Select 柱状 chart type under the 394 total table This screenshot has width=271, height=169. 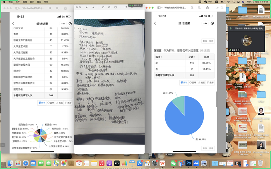pos(59,103)
